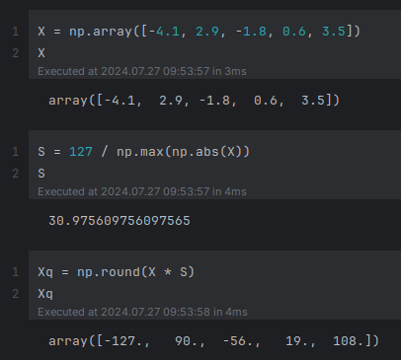
Task: Click line number 1 of 'S = 127' cell
Action: tap(16, 152)
